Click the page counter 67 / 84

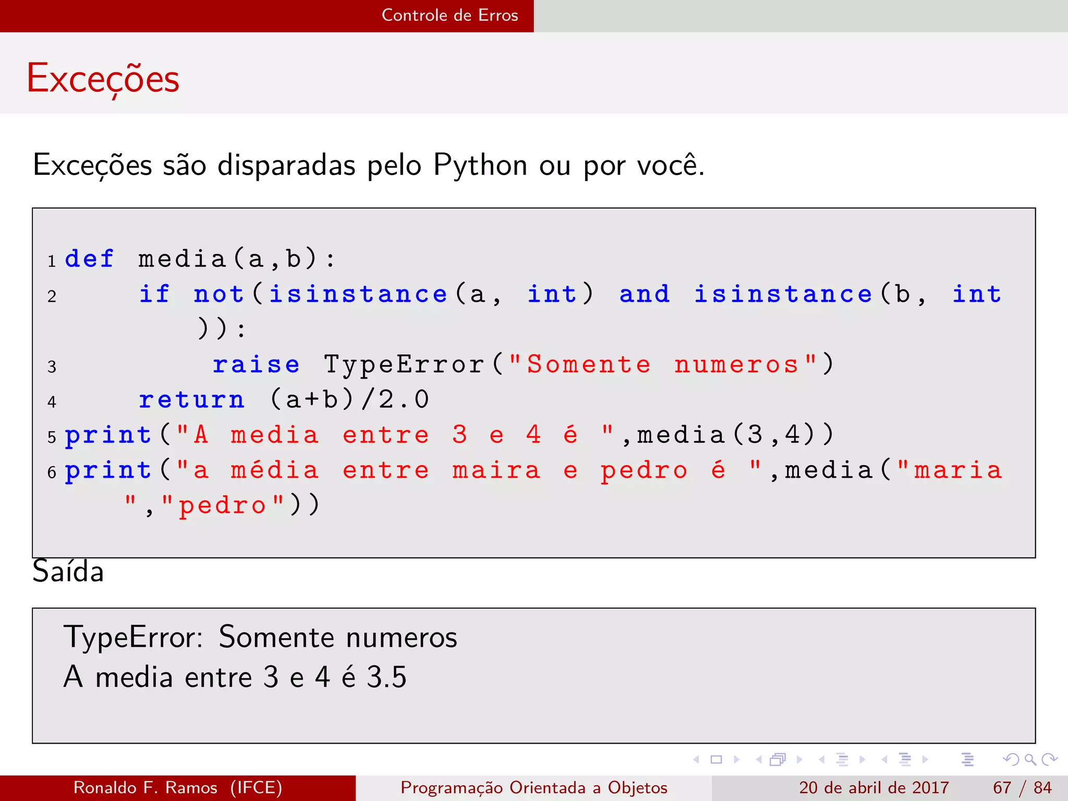point(1022,787)
